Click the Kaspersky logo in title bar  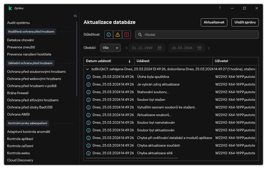(x=10, y=8)
